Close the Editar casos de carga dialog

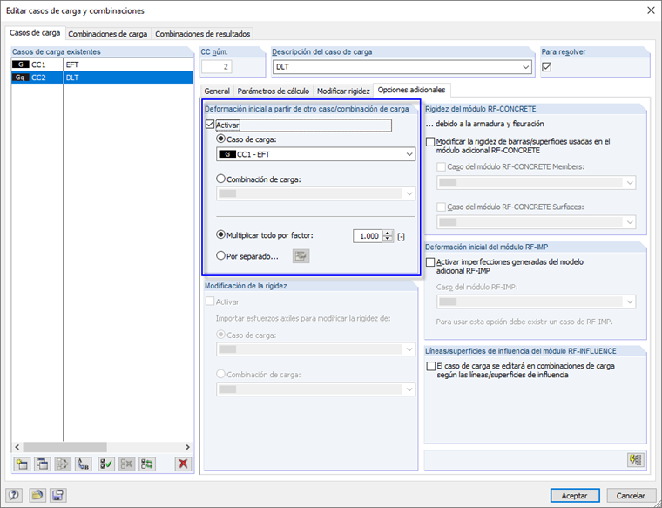[651, 10]
